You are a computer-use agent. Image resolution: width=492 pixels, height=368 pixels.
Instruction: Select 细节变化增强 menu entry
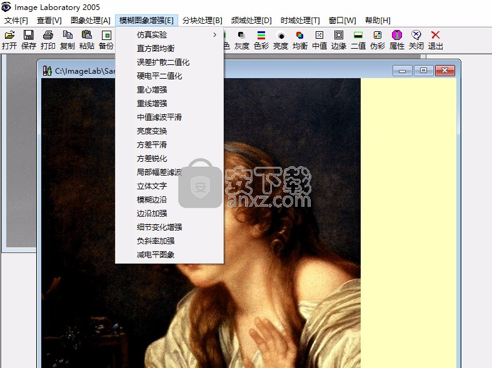click(x=169, y=227)
